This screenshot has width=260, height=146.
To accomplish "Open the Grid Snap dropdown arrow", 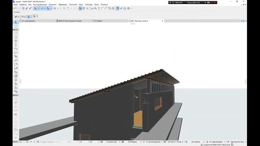I will point(58,8).
